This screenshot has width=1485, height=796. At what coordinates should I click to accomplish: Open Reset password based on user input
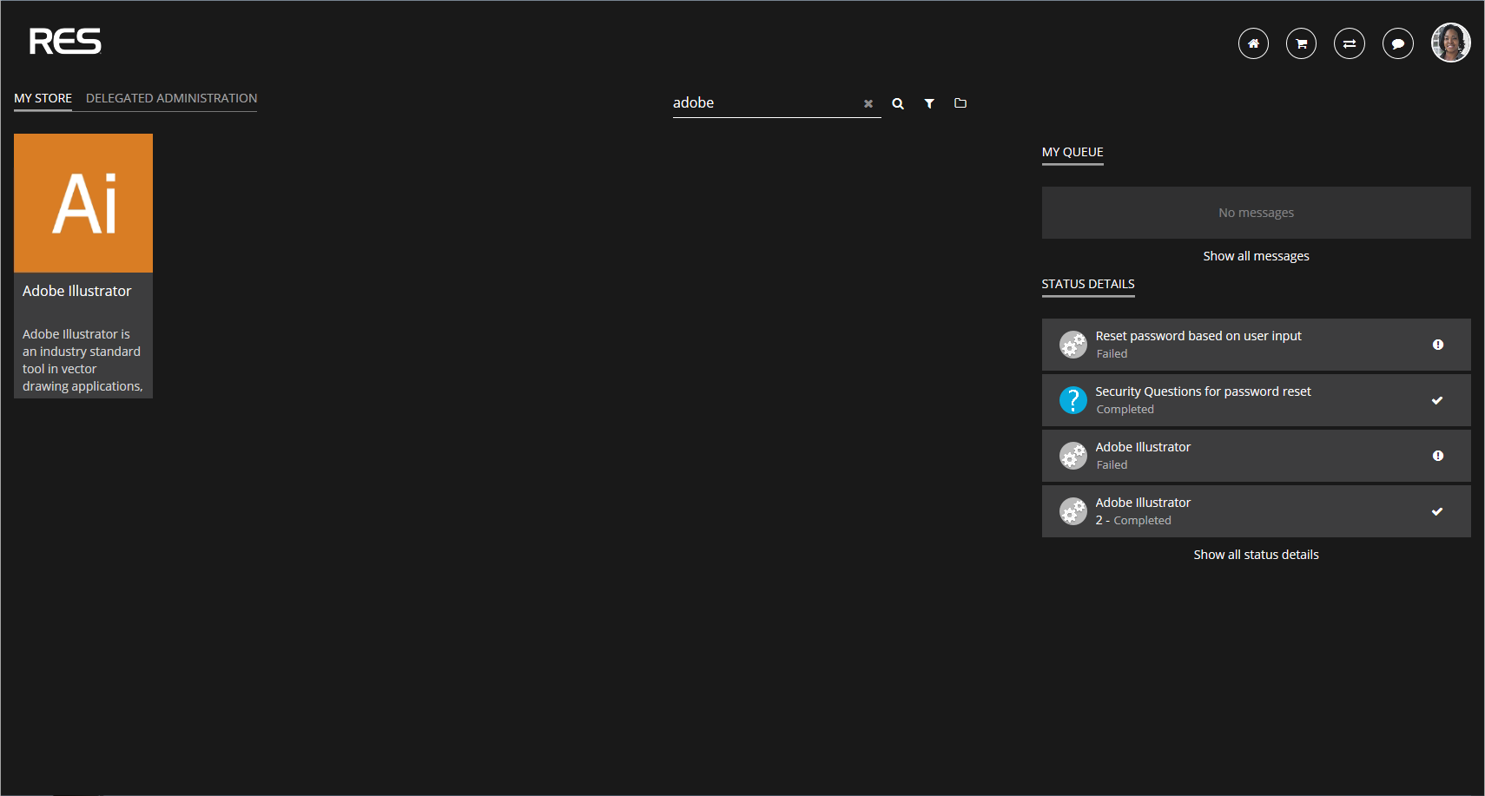[x=1256, y=345]
